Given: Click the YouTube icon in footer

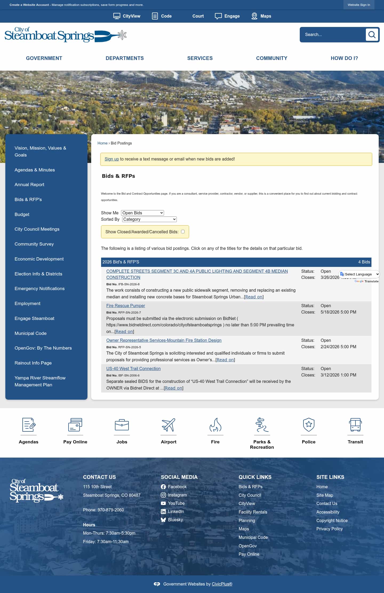Looking at the screenshot, I should (163, 503).
